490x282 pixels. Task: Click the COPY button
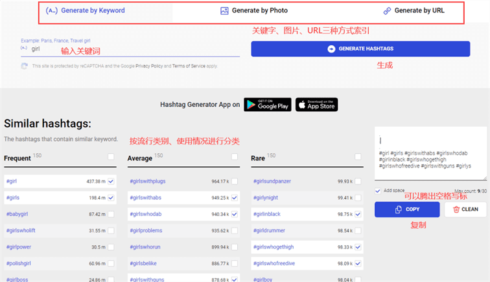[x=407, y=210]
